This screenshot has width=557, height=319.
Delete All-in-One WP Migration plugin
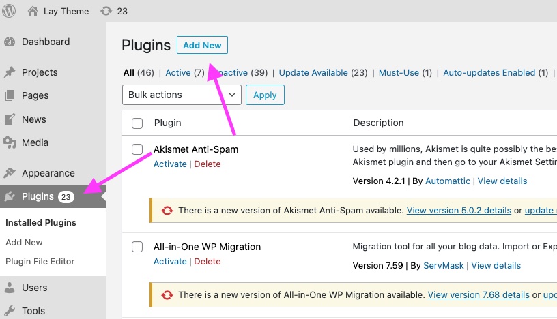click(208, 262)
